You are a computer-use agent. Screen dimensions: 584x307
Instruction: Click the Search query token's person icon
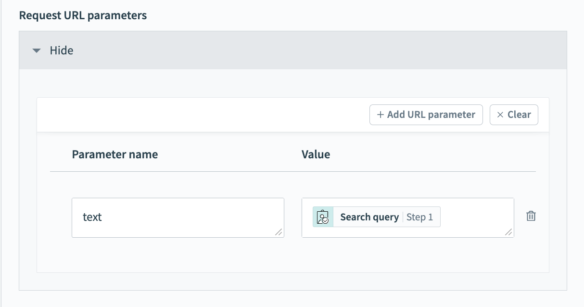click(x=323, y=217)
